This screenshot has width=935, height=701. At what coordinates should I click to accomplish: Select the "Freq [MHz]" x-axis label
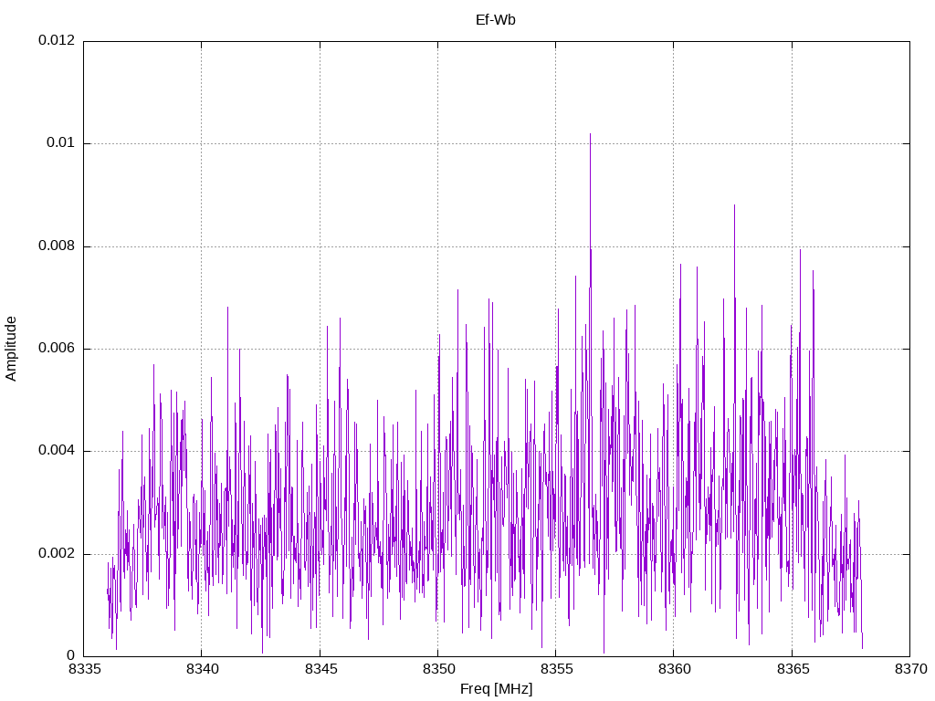click(496, 689)
